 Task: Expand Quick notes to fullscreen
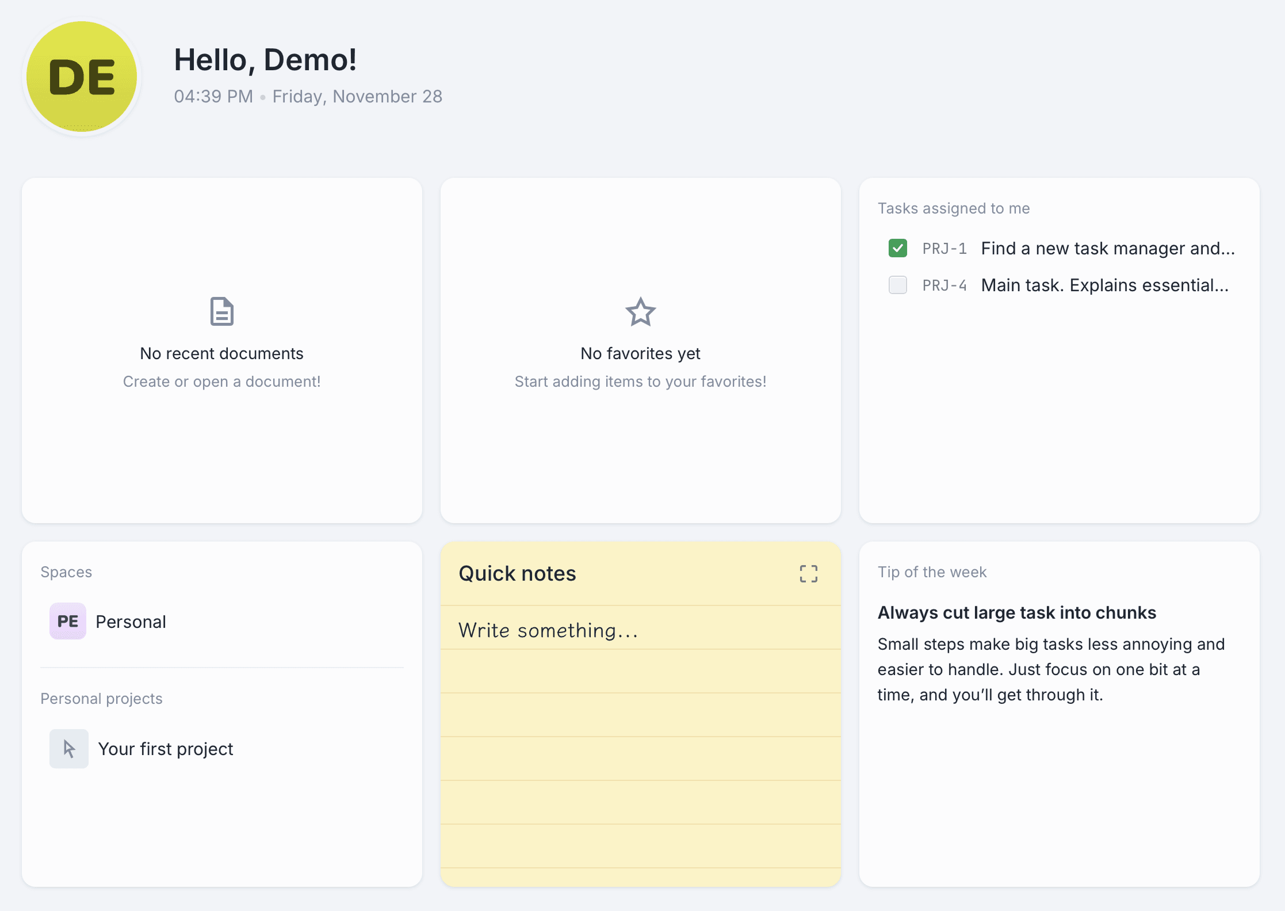808,573
